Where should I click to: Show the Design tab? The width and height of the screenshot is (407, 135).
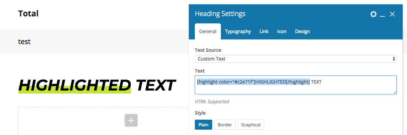point(302,31)
